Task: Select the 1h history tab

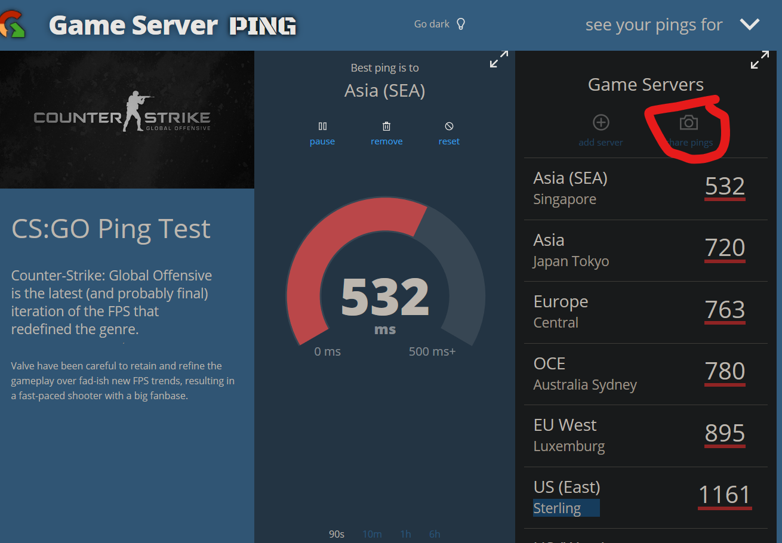Action: click(405, 534)
